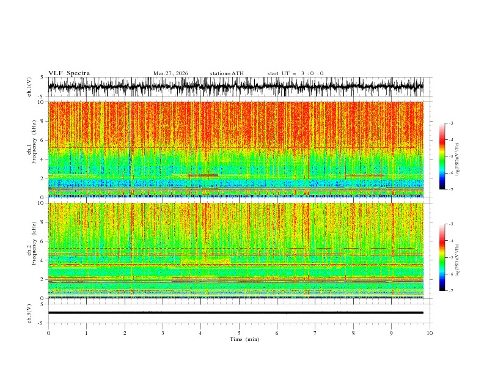Click the ch.2 spectrogram color bar
The height and width of the screenshot is (374, 484).
(x=442, y=257)
